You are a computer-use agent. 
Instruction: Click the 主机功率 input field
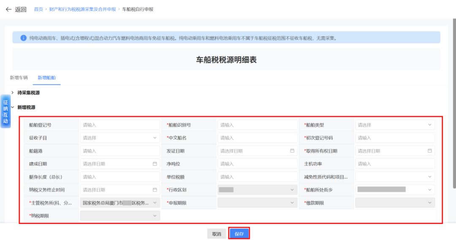(395, 164)
